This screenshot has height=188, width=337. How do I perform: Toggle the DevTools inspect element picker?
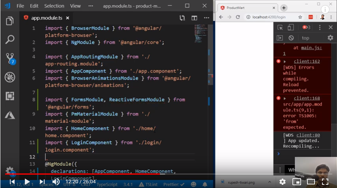pos(280,27)
